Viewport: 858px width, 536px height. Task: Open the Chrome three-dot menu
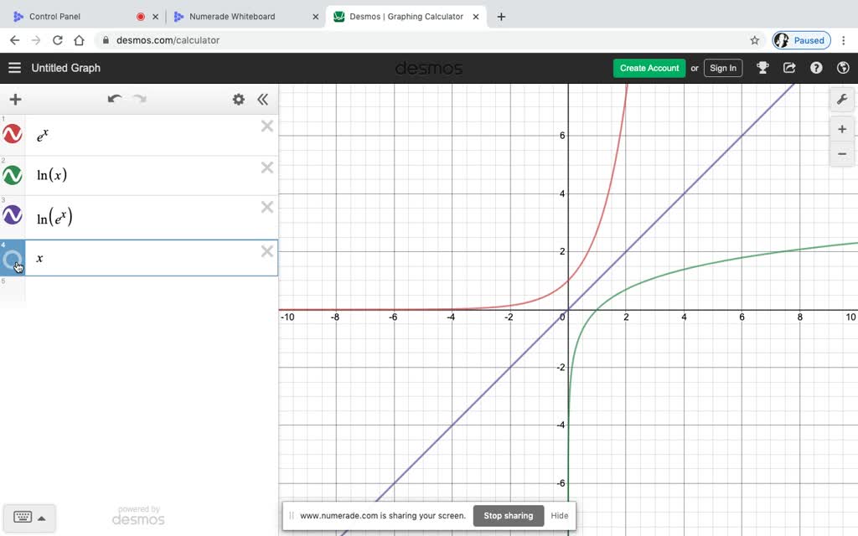click(844, 40)
